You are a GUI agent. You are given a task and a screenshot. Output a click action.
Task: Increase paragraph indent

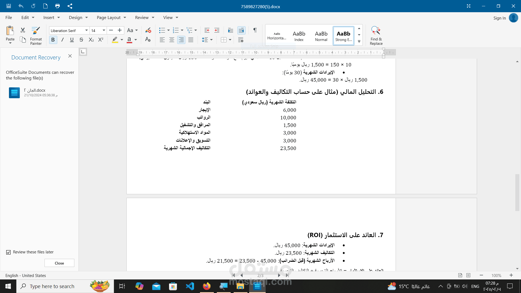point(217,30)
